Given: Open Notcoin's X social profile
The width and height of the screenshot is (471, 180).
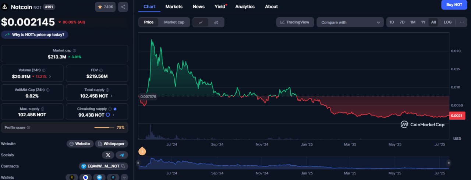Looking at the screenshot, I should click(108, 155).
